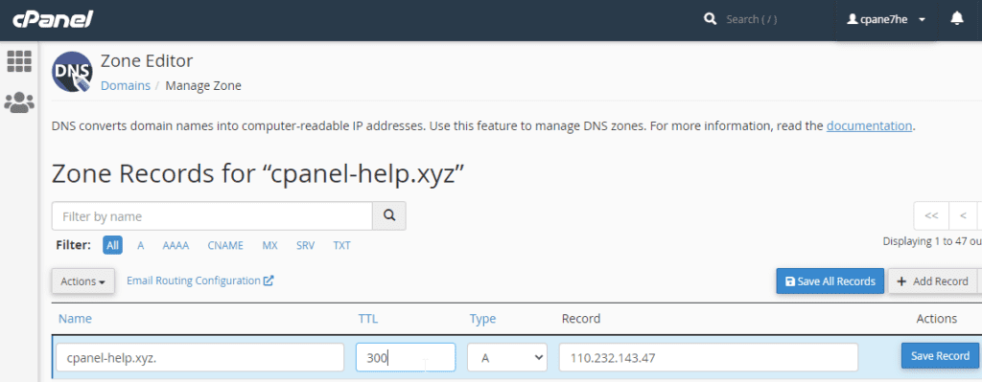Click Save Record for cpanel-help.xyz row
The width and height of the screenshot is (982, 382).
click(940, 356)
